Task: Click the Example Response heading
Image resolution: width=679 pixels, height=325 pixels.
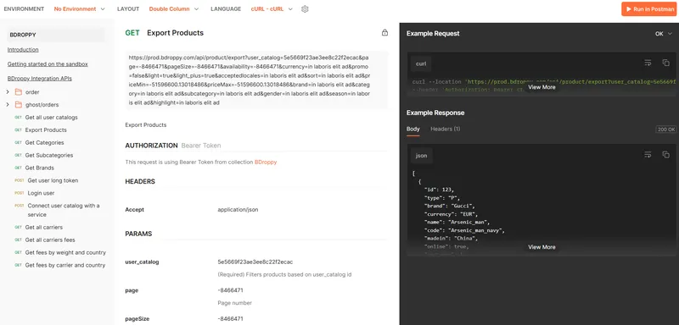Action: (x=435, y=113)
